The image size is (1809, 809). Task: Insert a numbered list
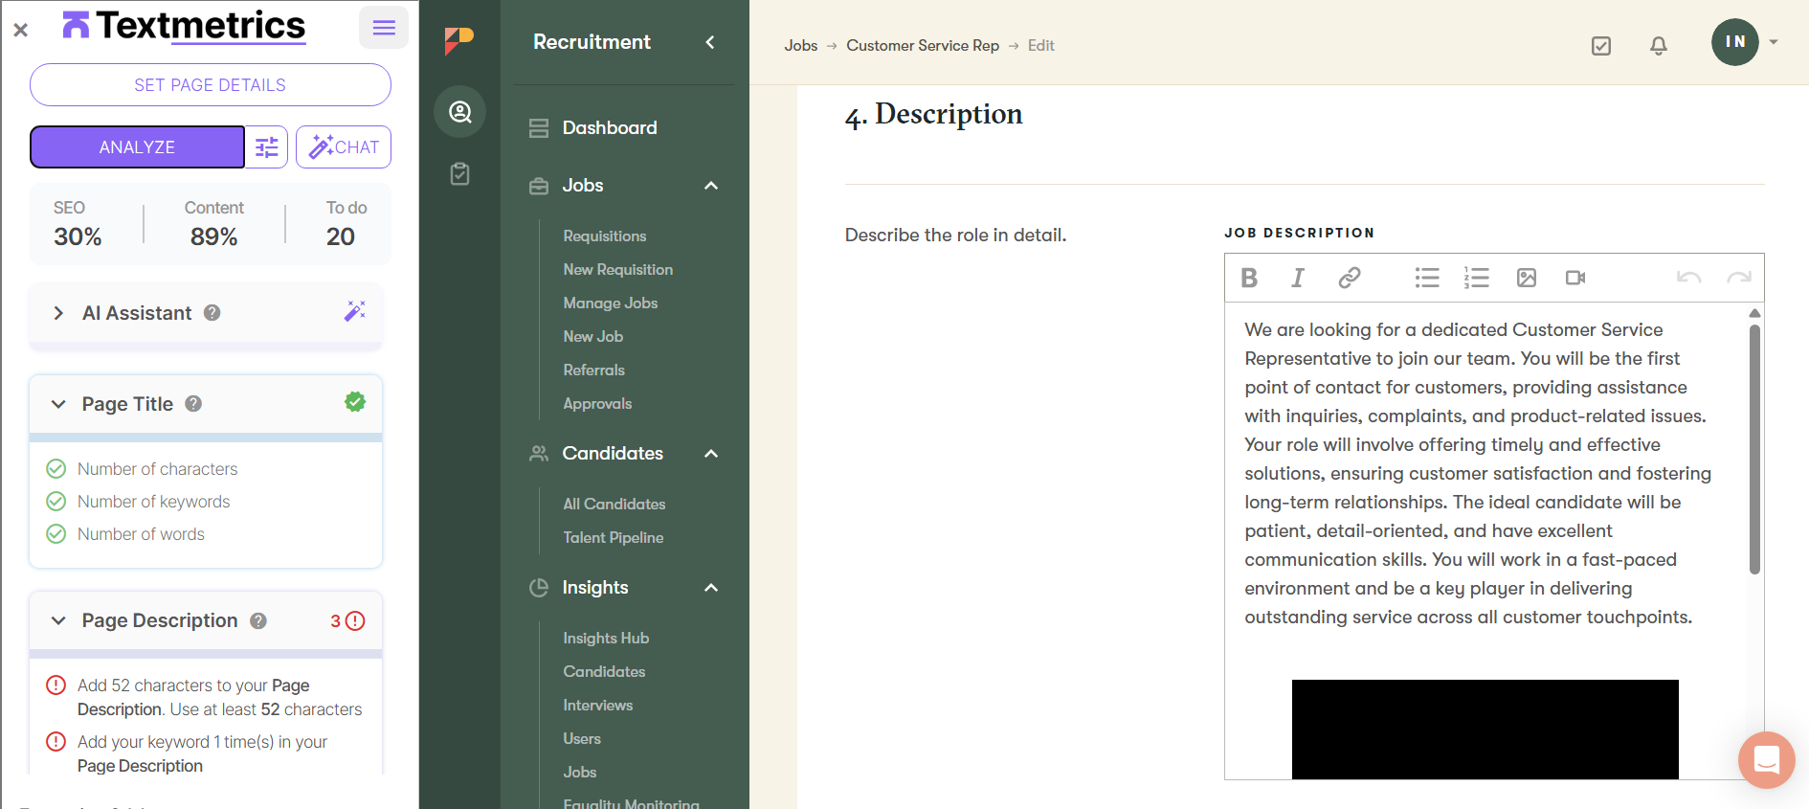click(x=1476, y=278)
